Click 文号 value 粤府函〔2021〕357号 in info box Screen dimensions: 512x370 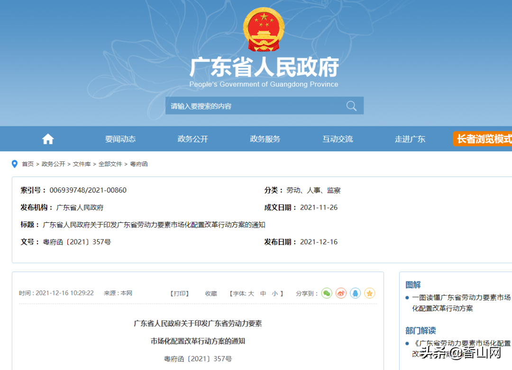77,242
